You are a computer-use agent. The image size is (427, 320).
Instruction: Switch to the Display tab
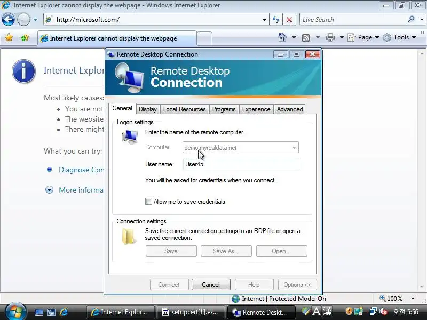point(148,109)
